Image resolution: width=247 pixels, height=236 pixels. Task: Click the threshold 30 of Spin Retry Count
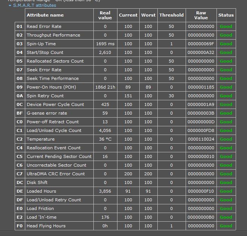point(171,96)
